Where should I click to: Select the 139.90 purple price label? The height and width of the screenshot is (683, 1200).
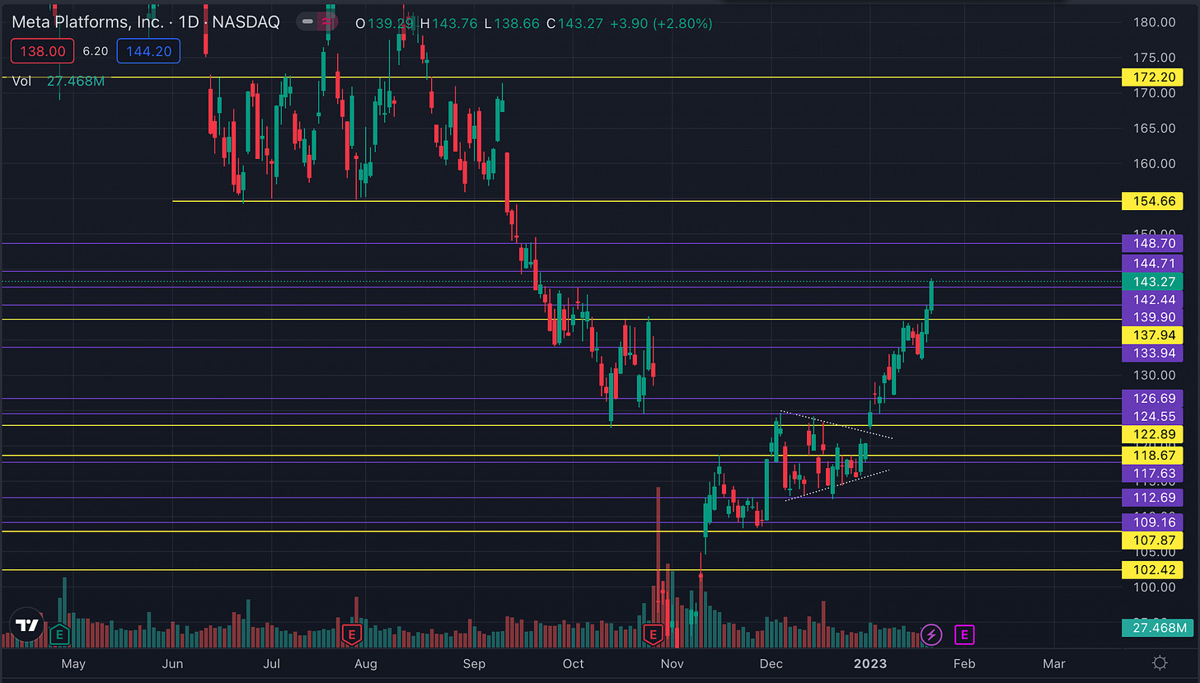(x=1153, y=317)
